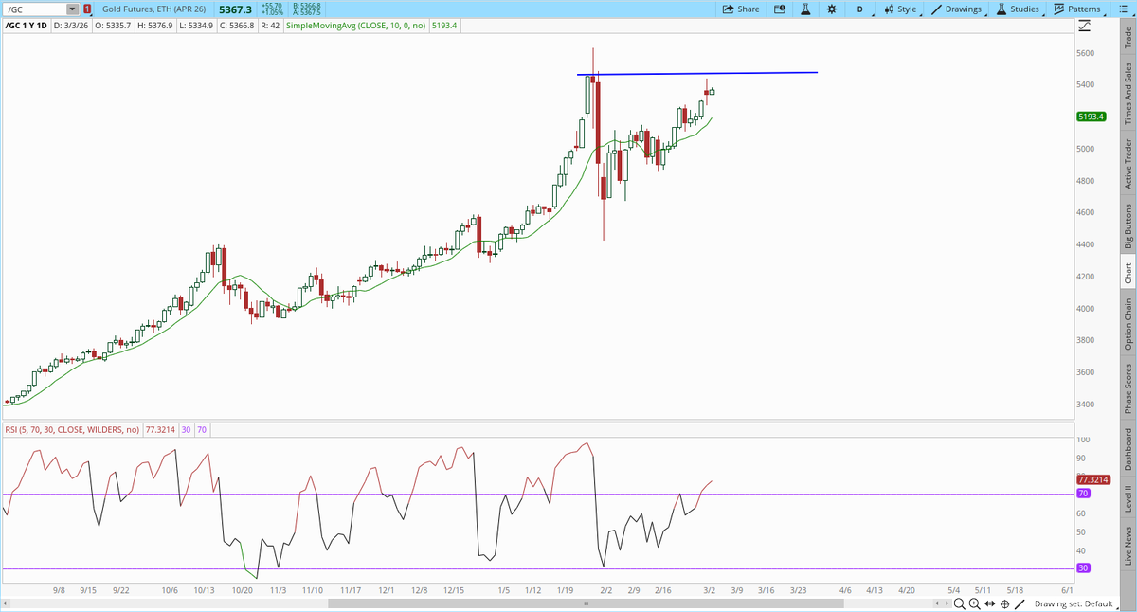Click the D: 3/3/26 date field

tap(72, 27)
